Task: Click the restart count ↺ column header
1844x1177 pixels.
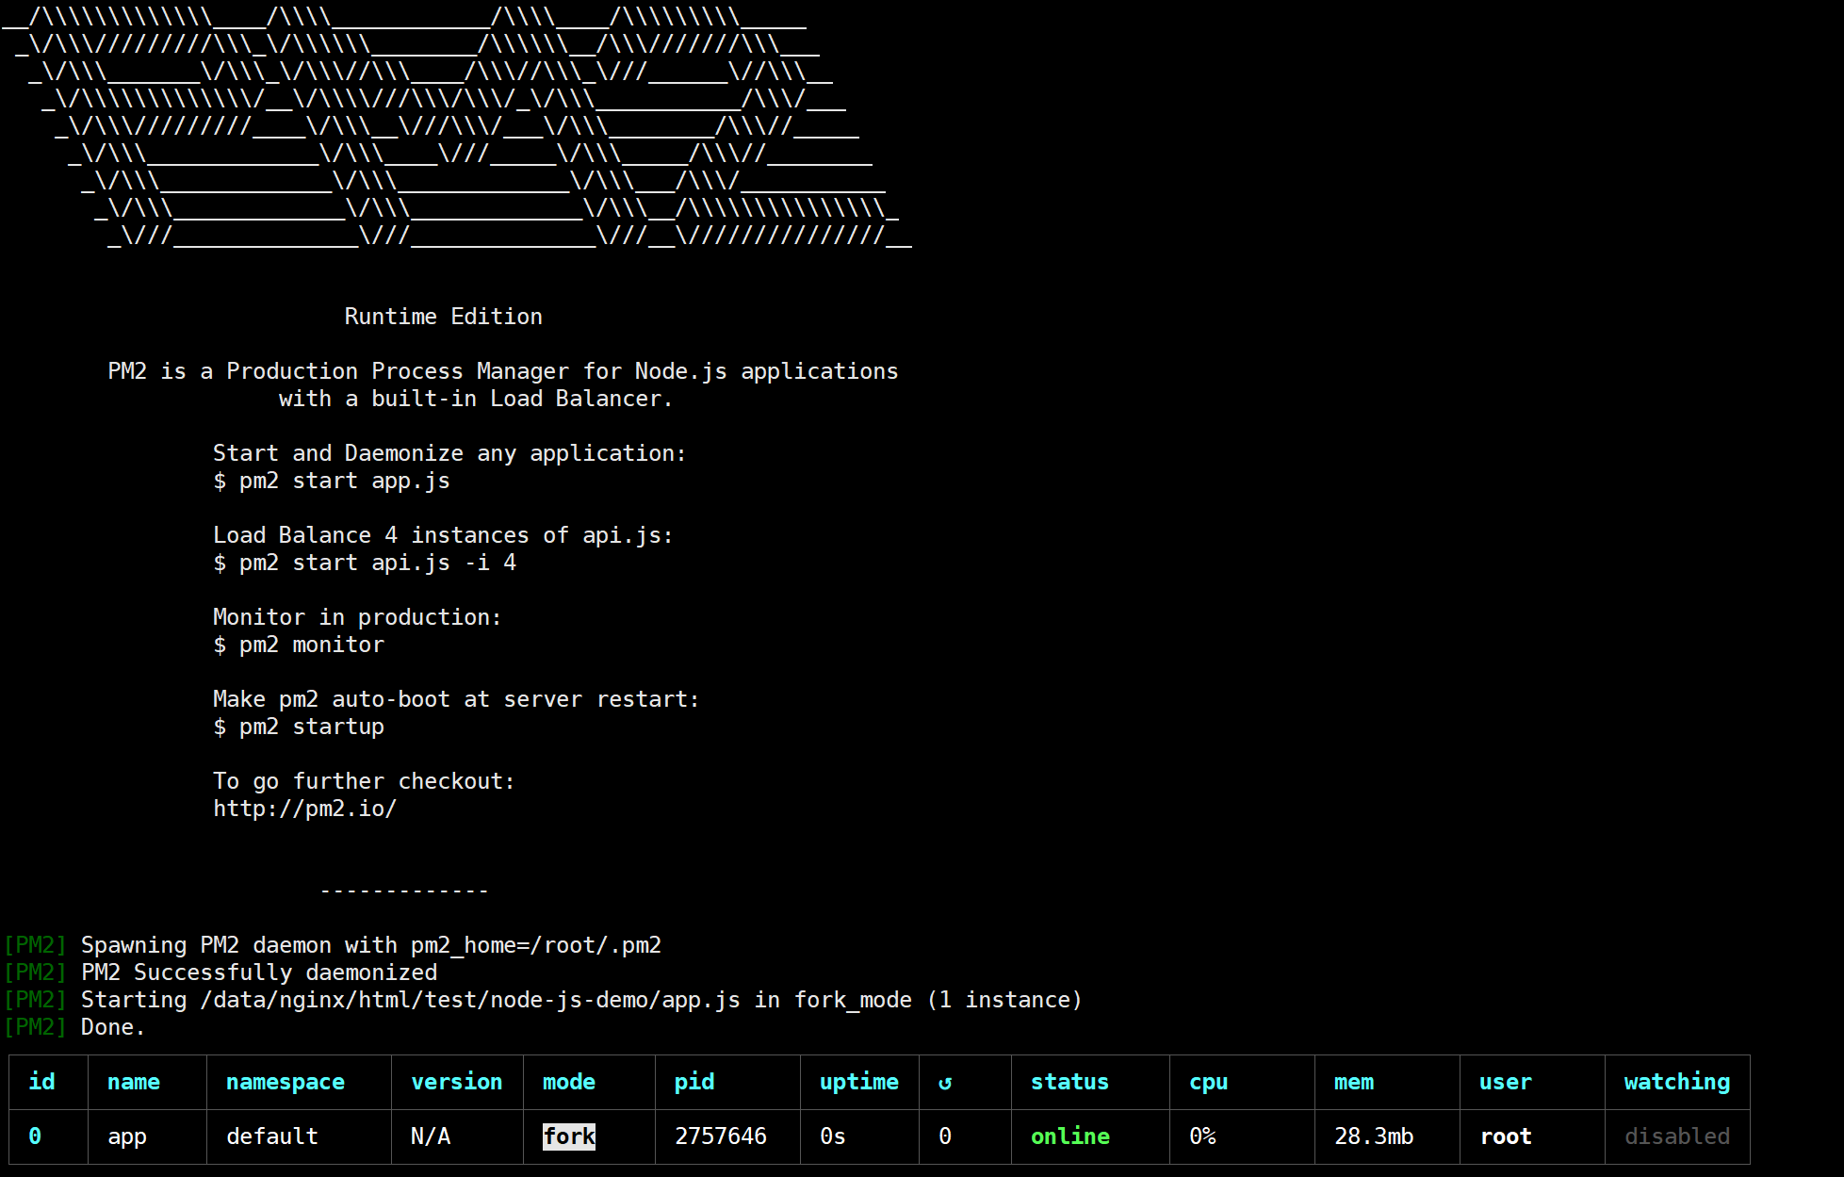Action: 945,1083
